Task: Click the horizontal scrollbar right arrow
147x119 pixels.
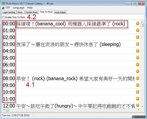Action: coord(139,110)
